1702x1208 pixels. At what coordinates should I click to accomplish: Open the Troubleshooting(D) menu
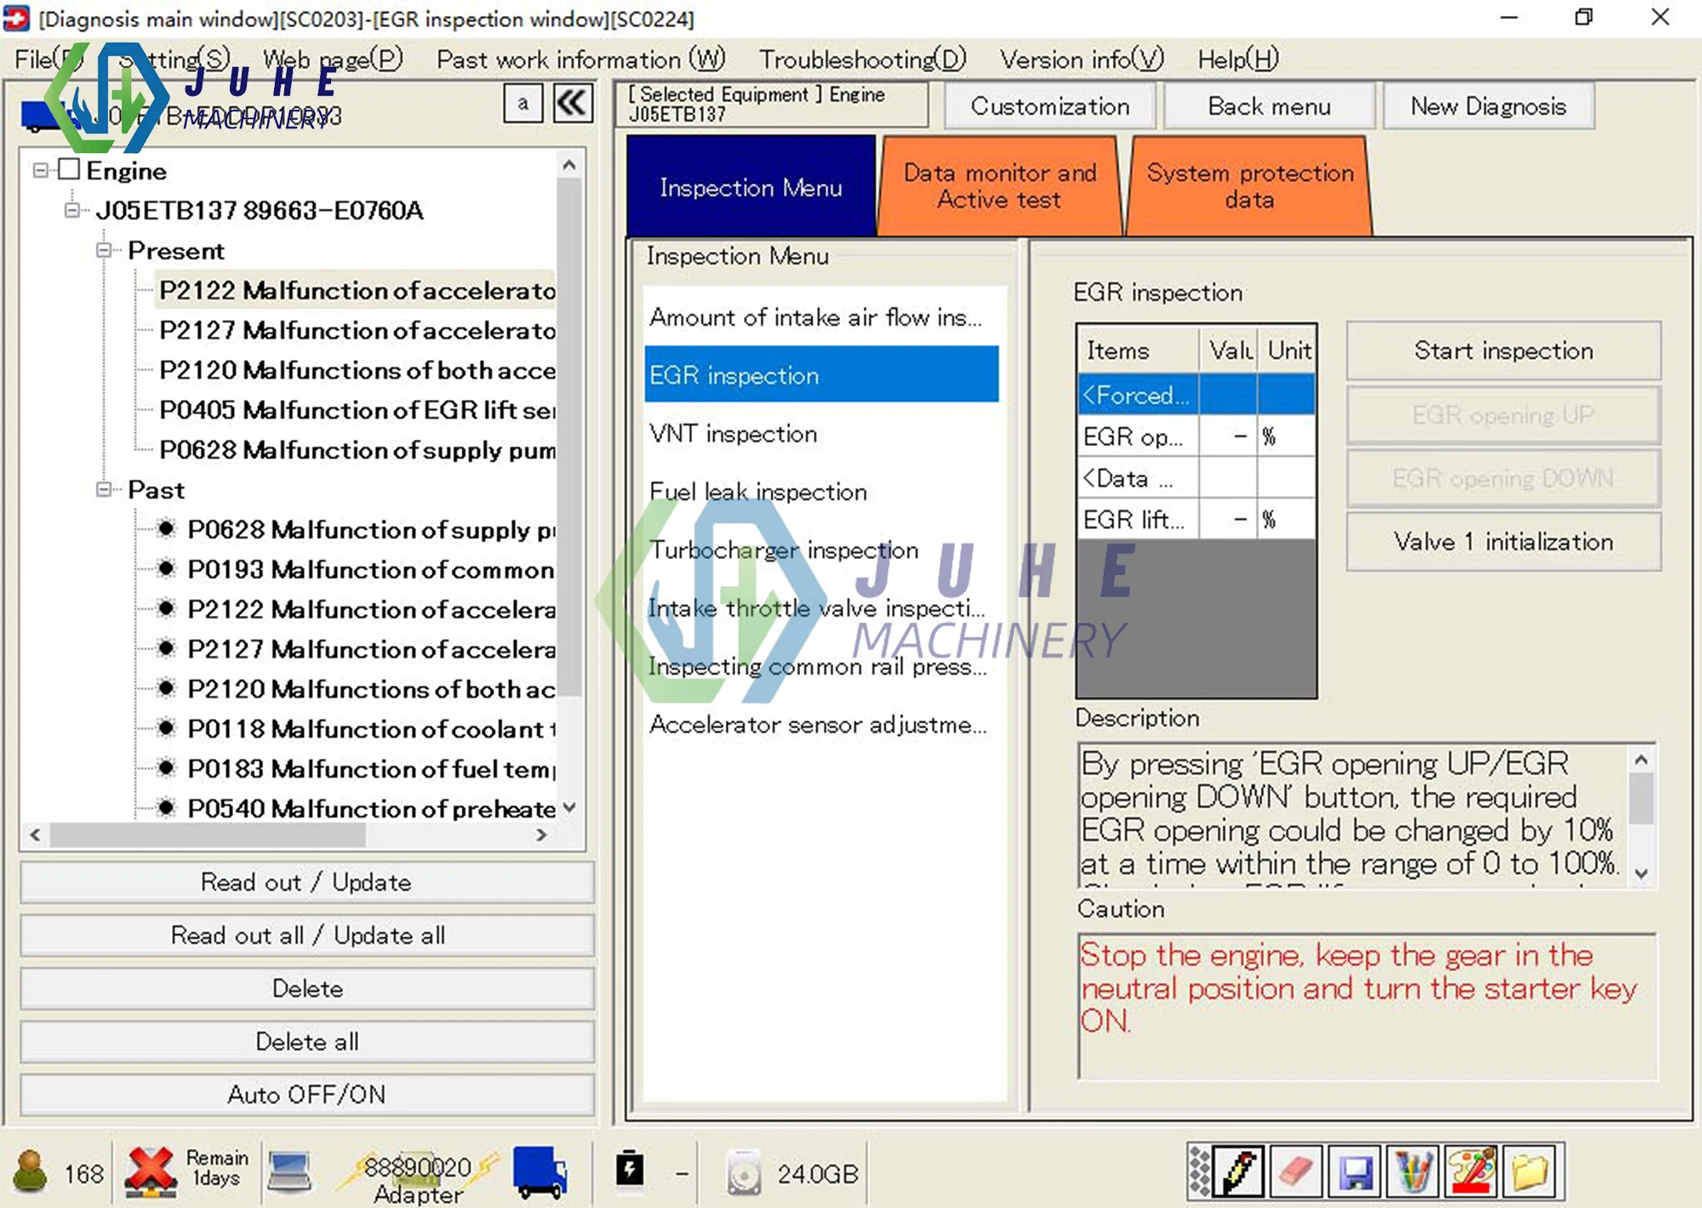pos(862,60)
